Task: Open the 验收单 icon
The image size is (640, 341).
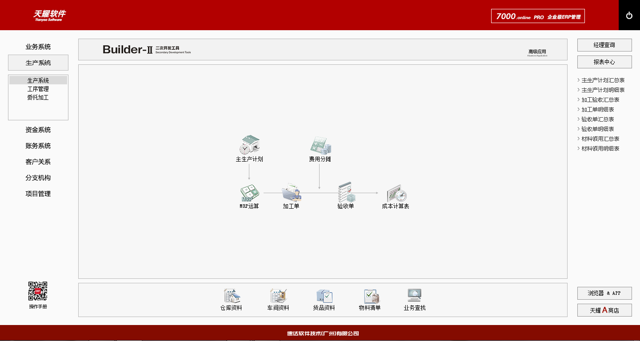Action: pos(346,192)
